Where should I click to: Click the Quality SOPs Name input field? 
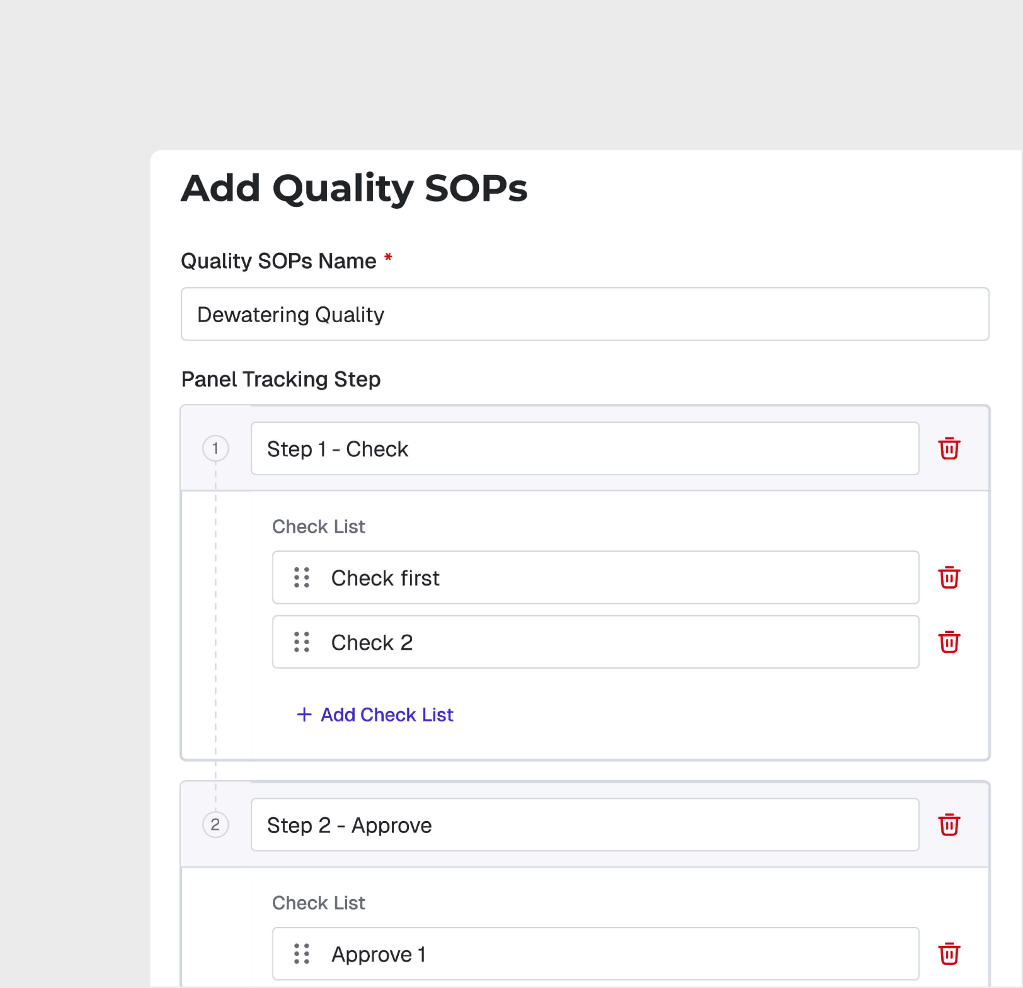coord(584,314)
